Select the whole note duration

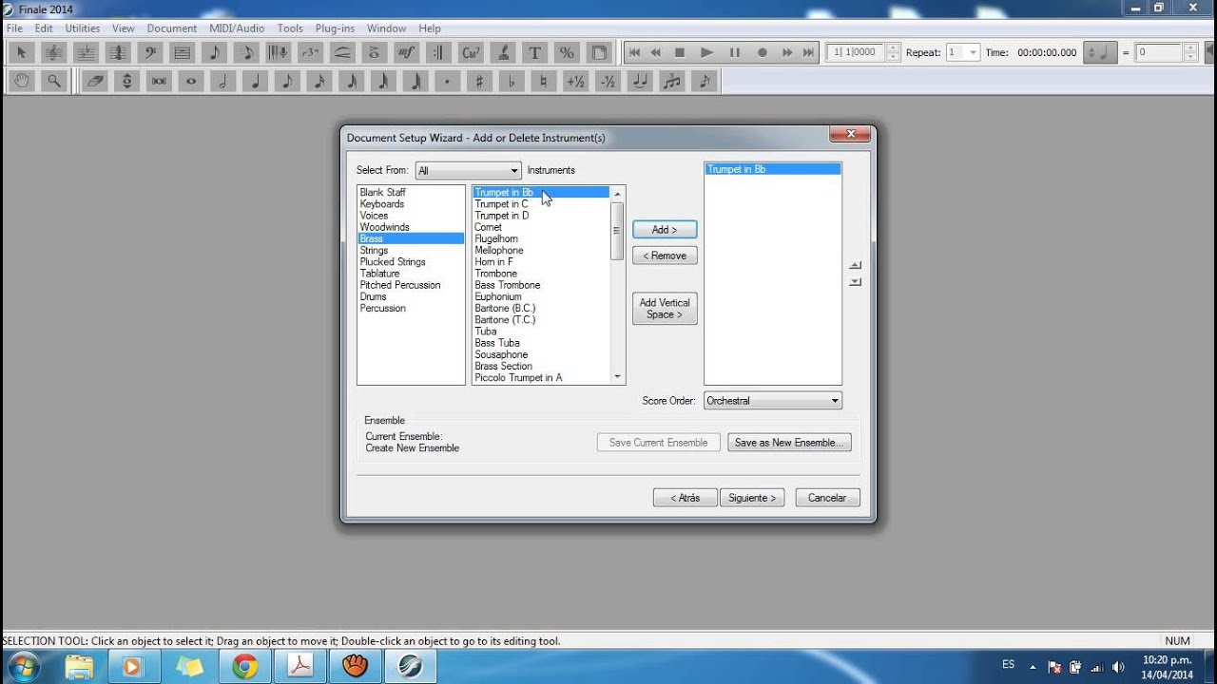click(x=191, y=82)
